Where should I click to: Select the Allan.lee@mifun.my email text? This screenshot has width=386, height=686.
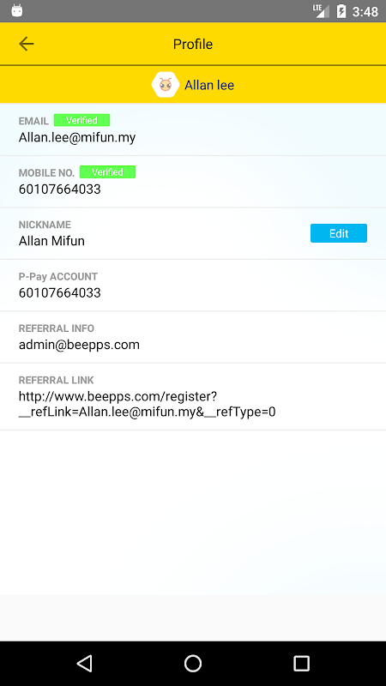pyautogui.click(x=77, y=137)
